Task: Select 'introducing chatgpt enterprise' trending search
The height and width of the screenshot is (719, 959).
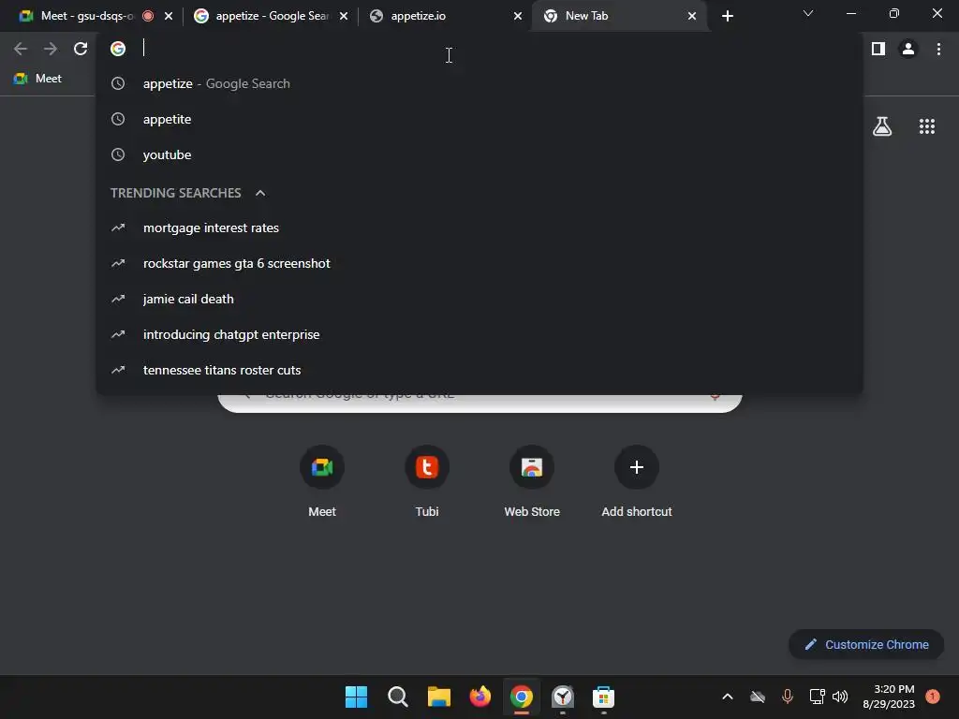Action: click(479, 334)
